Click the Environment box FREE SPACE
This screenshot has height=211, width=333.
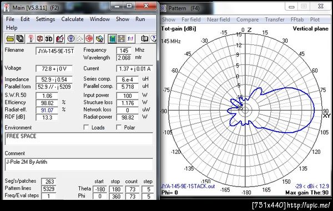tap(79, 139)
